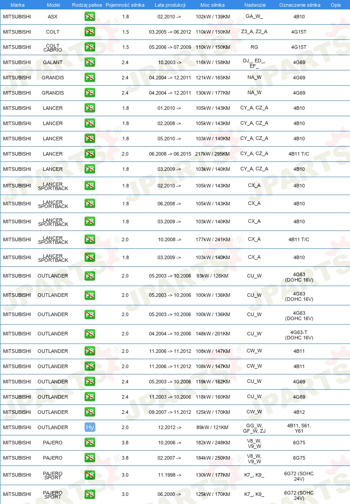
Task: Click the body code Z3_A, Z2_A
Action: pyautogui.click(x=254, y=31)
